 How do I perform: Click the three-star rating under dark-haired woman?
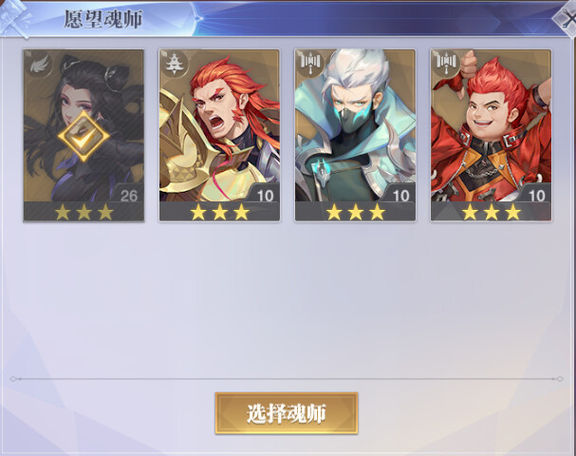pyautogui.click(x=84, y=213)
